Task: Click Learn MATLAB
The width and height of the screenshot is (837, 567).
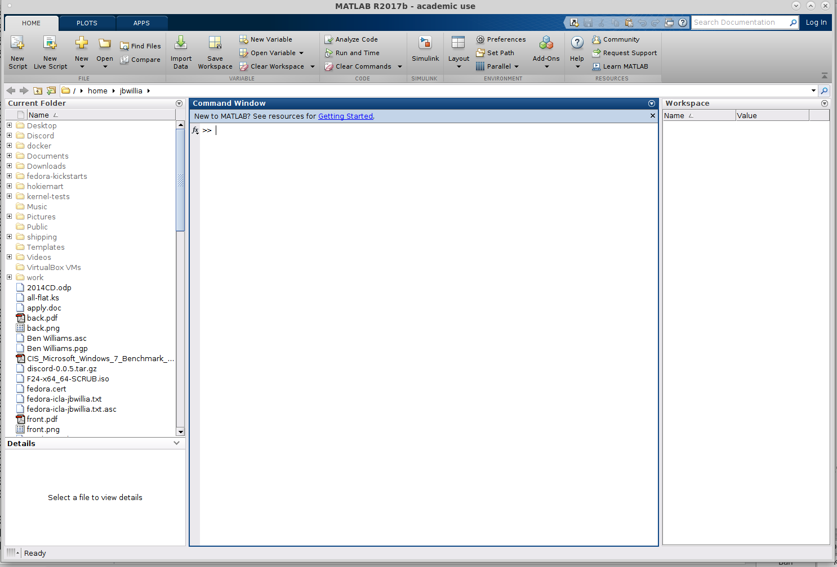Action: coord(620,66)
